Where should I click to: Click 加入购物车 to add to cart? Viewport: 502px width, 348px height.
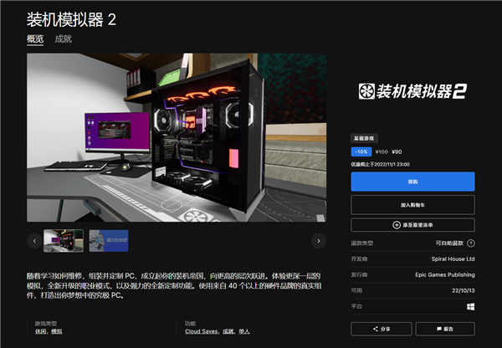tap(412, 204)
